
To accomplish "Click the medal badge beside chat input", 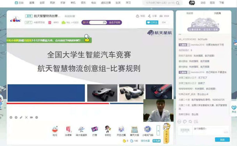I will (x=185, y=130).
